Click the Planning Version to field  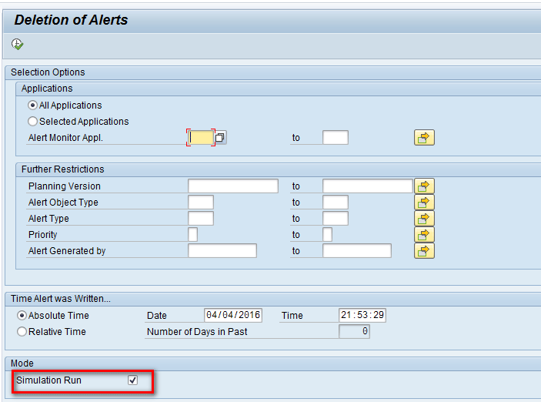[x=367, y=186]
